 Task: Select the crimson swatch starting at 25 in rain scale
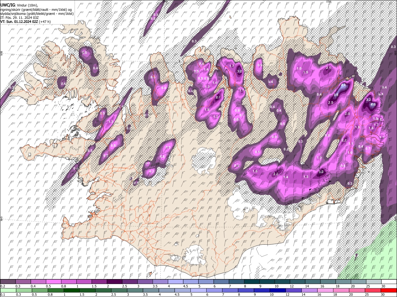tap(373, 291)
